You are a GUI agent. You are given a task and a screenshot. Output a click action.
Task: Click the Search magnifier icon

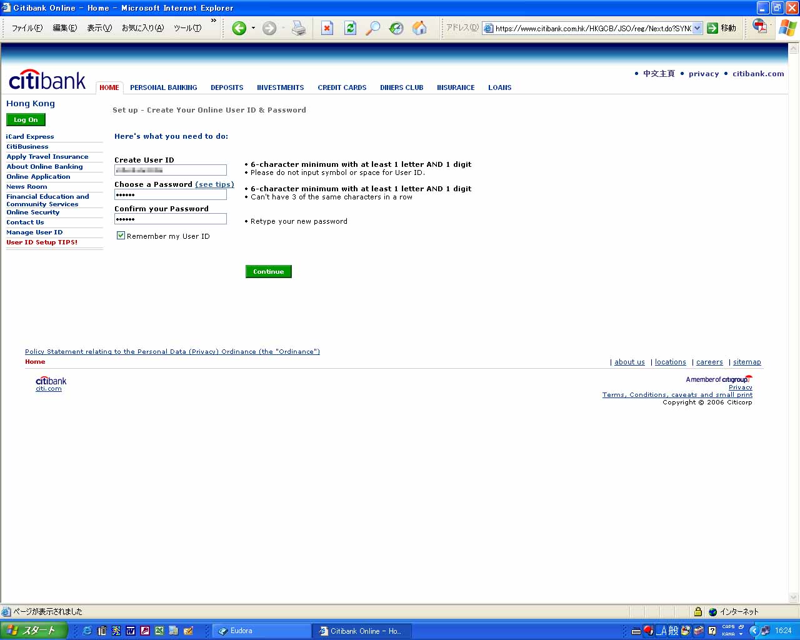pos(372,28)
